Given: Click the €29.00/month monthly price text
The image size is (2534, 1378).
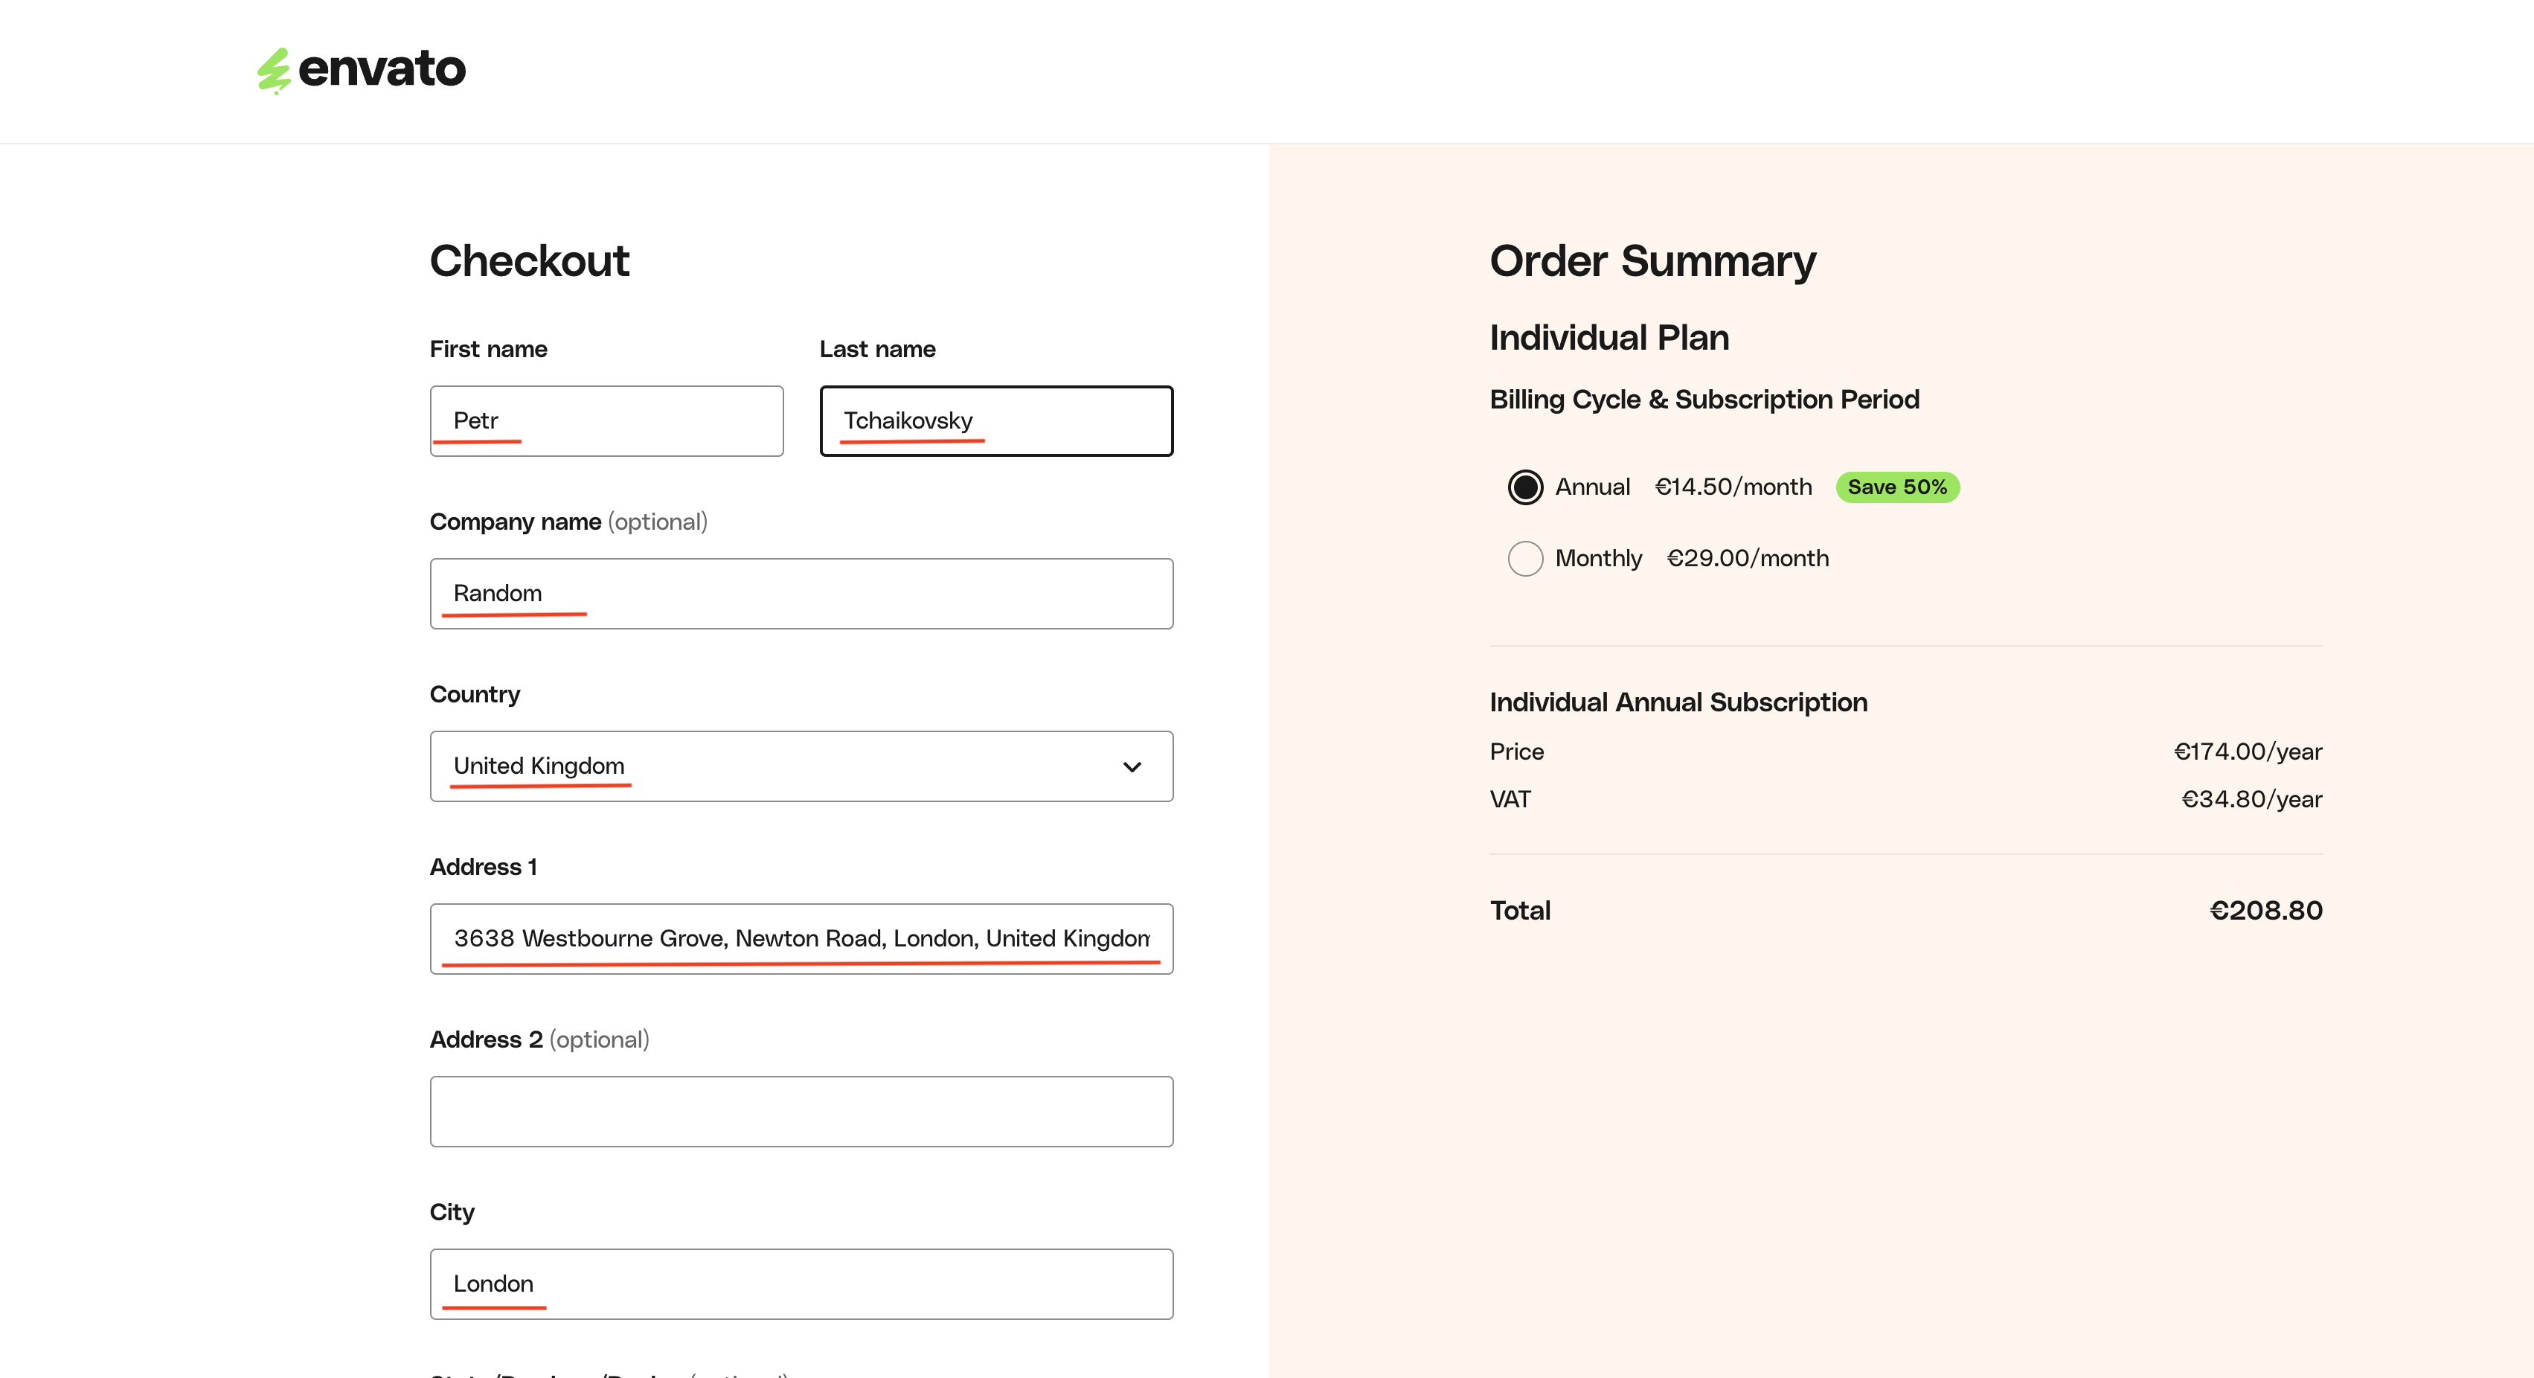Looking at the screenshot, I should click(x=1748, y=559).
